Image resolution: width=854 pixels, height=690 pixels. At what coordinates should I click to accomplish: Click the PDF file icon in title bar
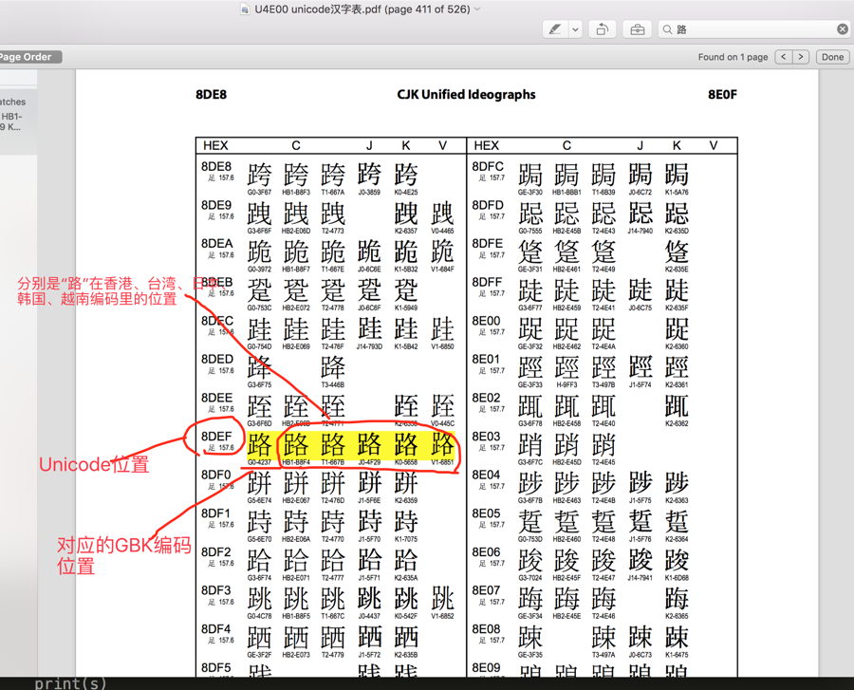click(245, 9)
